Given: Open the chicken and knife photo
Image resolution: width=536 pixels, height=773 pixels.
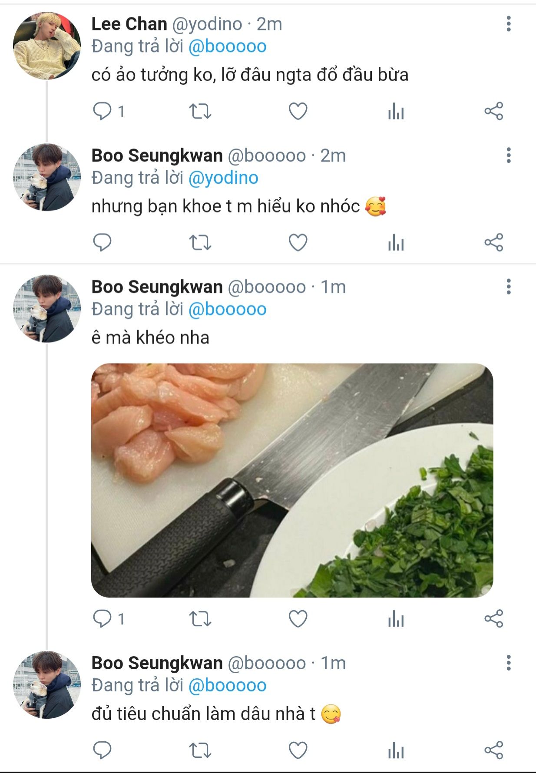Looking at the screenshot, I should click(292, 480).
